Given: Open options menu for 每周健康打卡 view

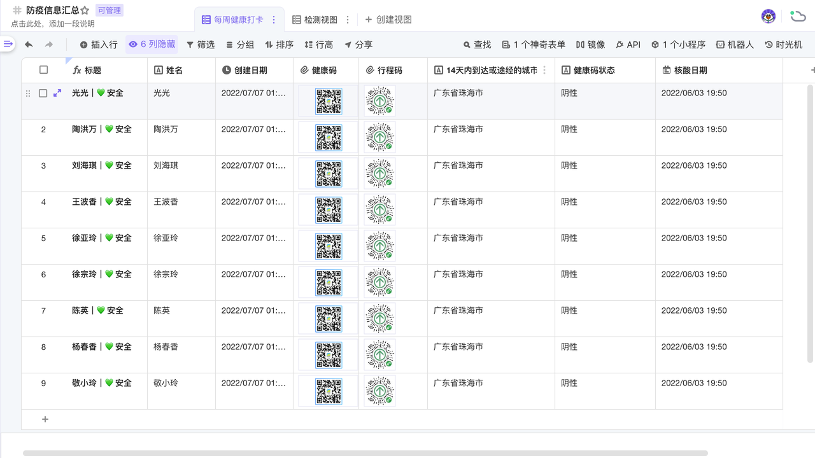Looking at the screenshot, I should coord(274,20).
